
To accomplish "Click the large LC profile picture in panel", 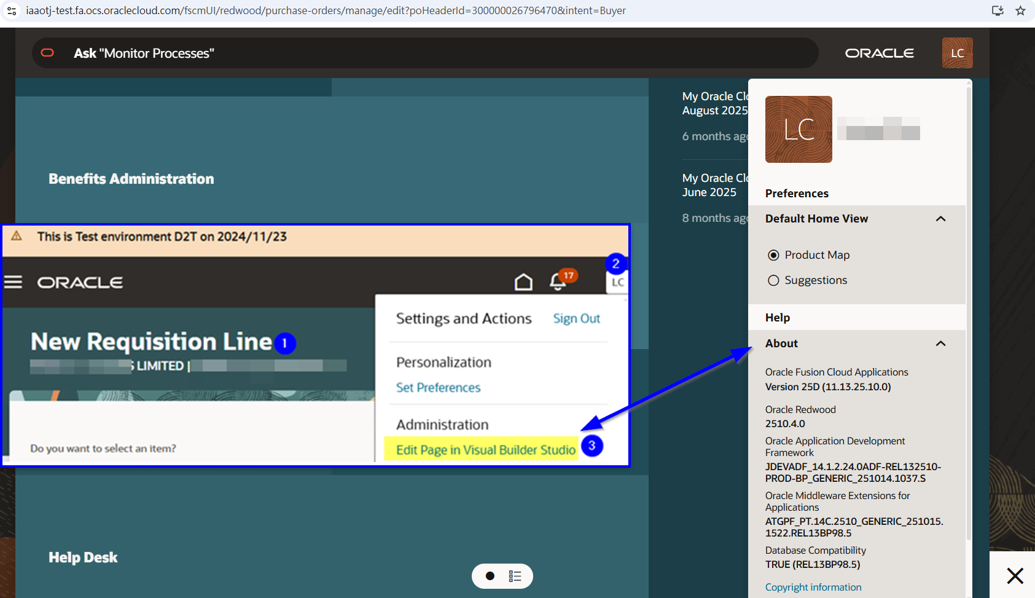I will click(x=799, y=129).
